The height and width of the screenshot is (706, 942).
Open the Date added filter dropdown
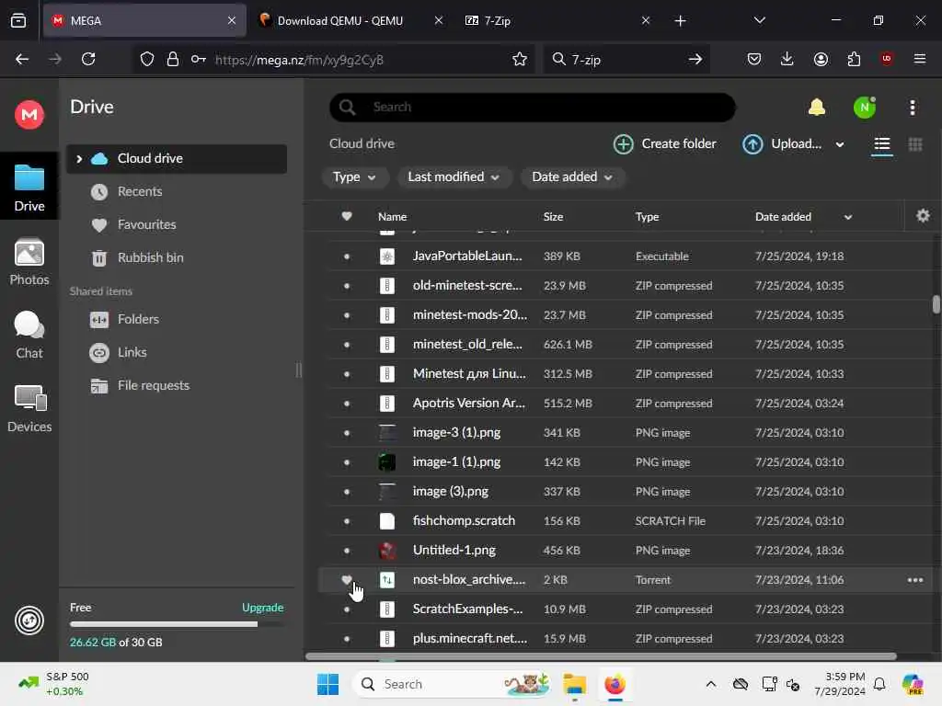pyautogui.click(x=572, y=177)
